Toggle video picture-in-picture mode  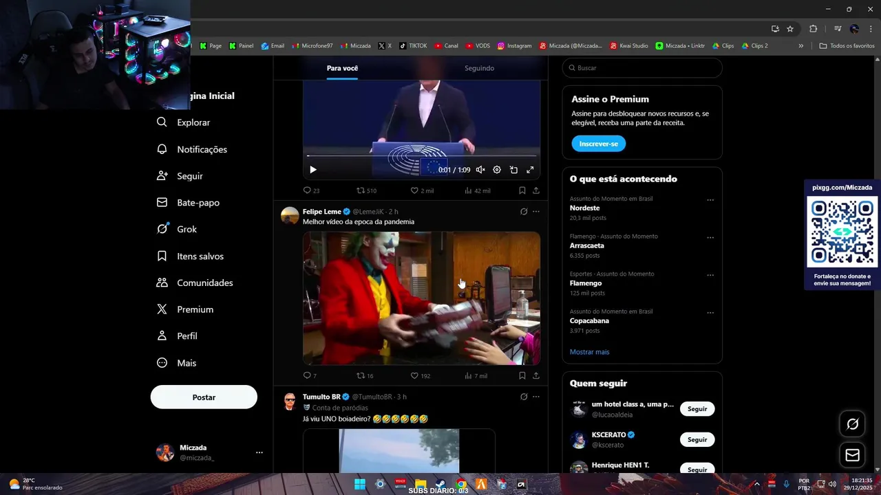tap(513, 170)
